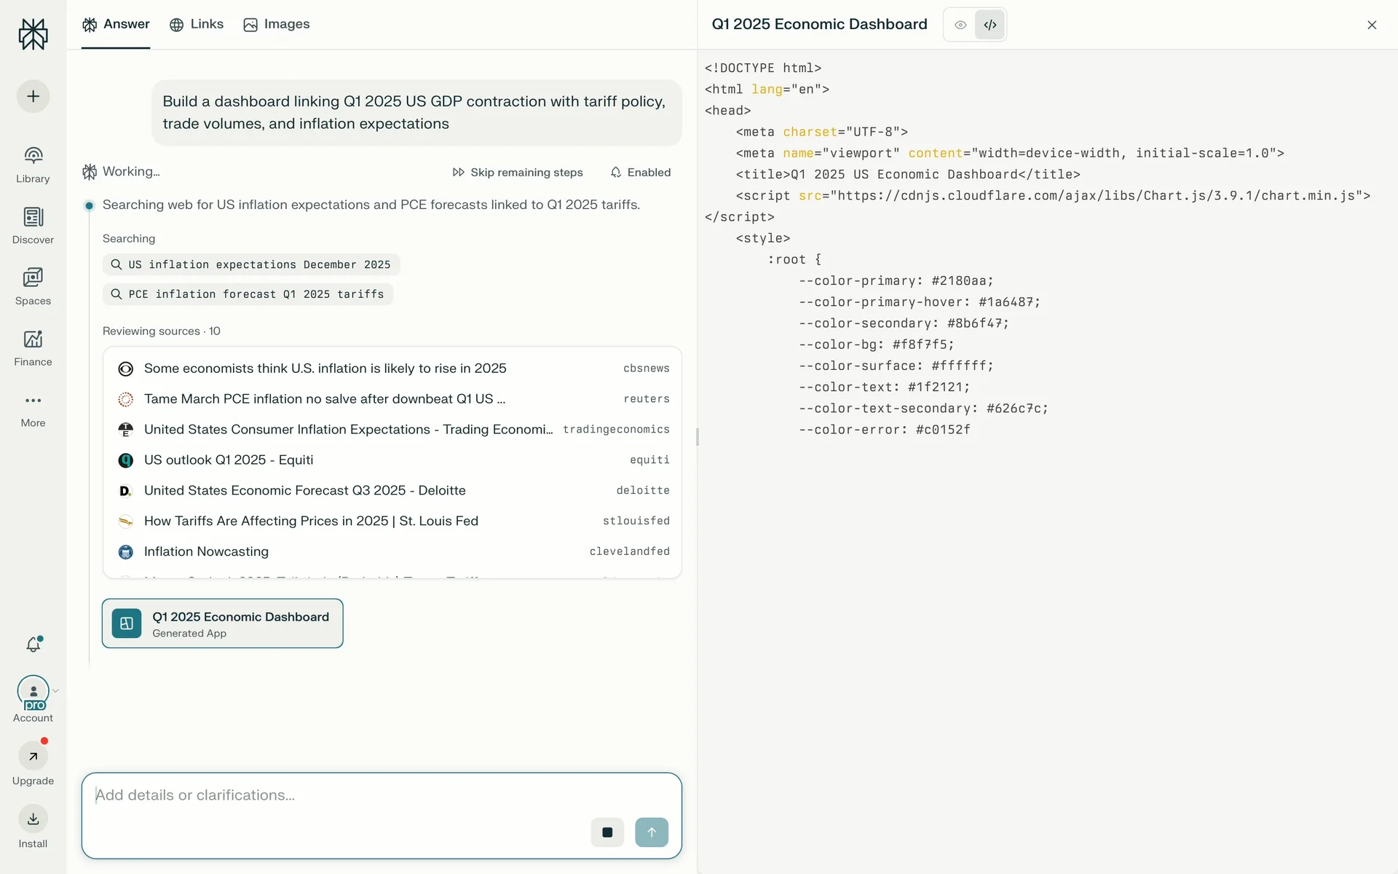Click Skip remaining steps
The image size is (1398, 874).
[517, 173]
